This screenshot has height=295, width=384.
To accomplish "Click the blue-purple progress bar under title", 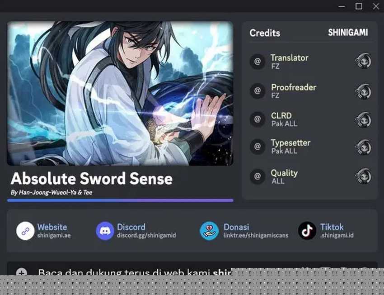I will pos(120,200).
